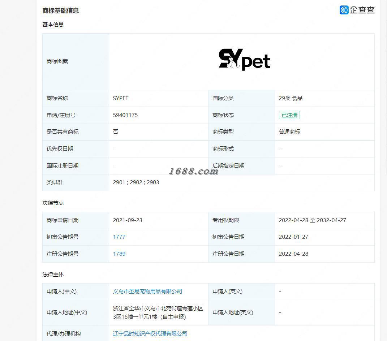
Task: Click the 申请/注册号 label cell
Action: pyautogui.click(x=76, y=115)
